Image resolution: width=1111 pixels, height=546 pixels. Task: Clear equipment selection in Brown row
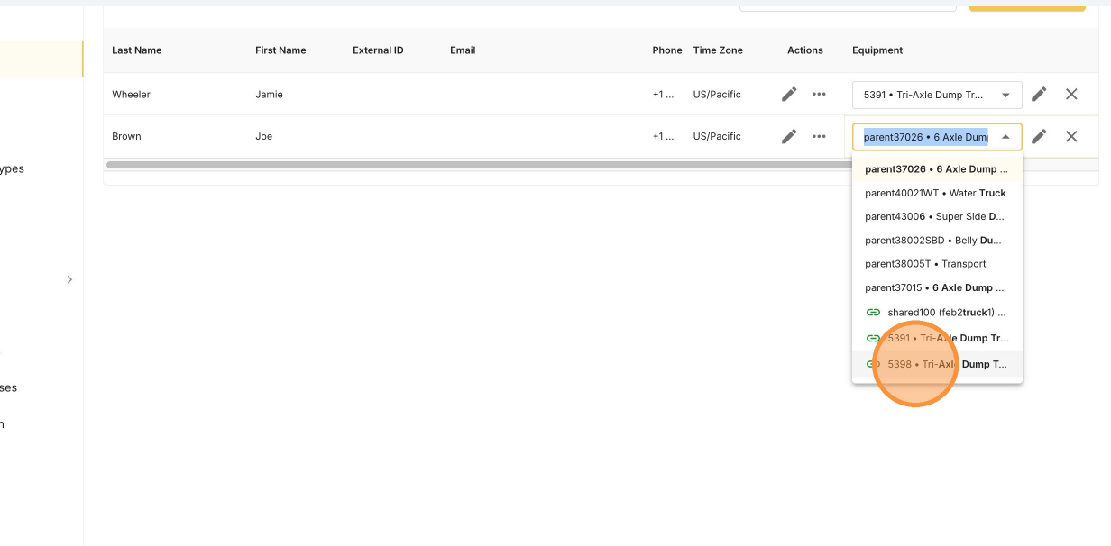1071,136
